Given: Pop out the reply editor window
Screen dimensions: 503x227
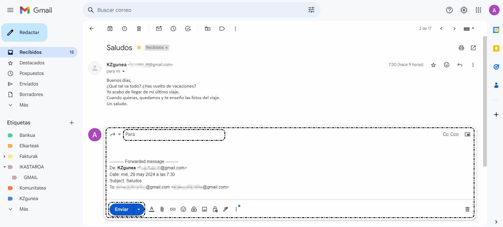Looking at the screenshot, I should (467, 134).
